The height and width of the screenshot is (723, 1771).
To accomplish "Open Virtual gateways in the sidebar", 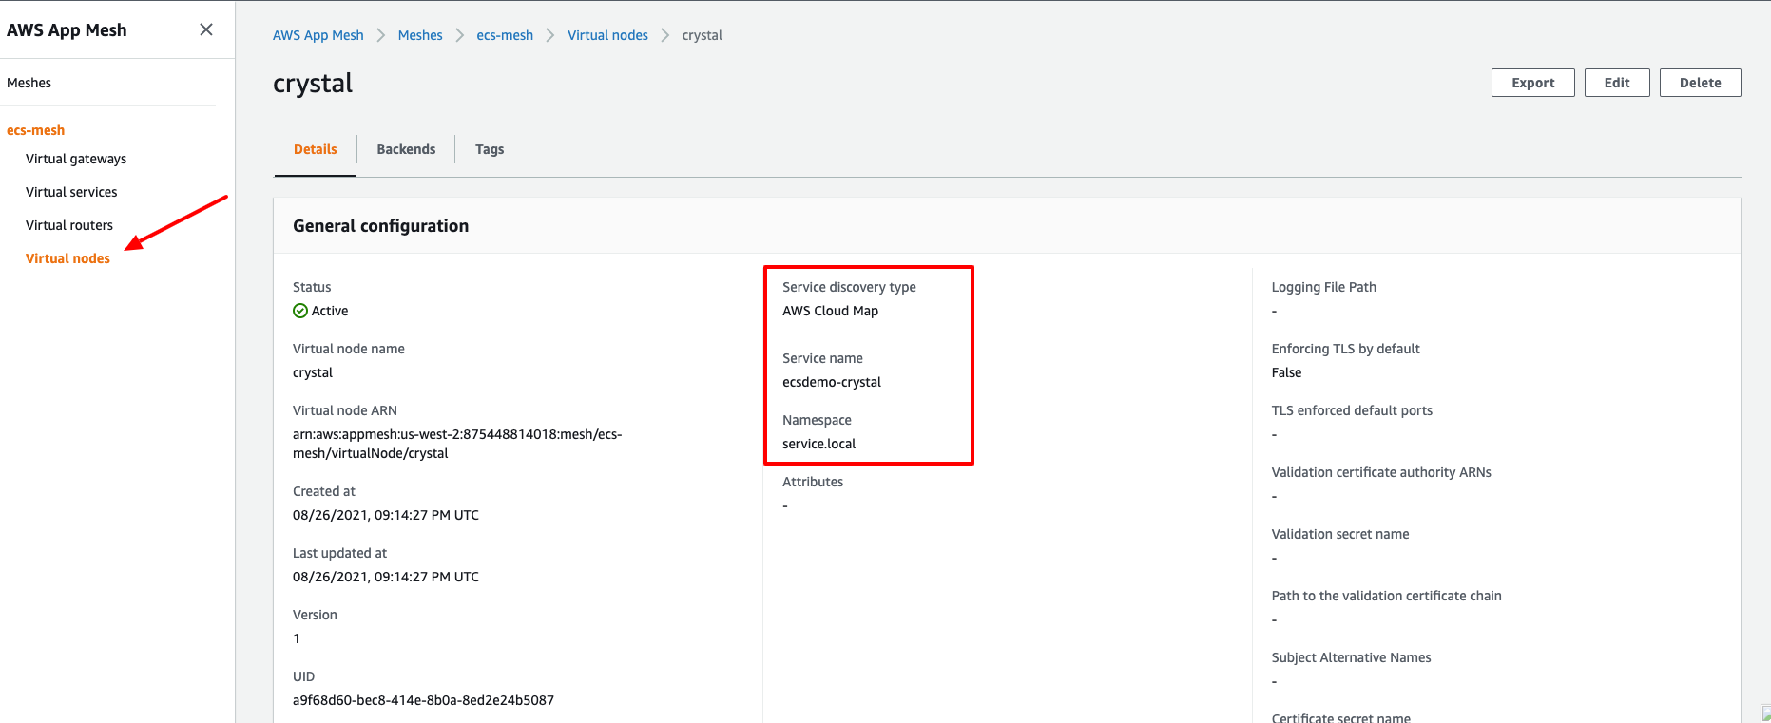I will pyautogui.click(x=76, y=159).
